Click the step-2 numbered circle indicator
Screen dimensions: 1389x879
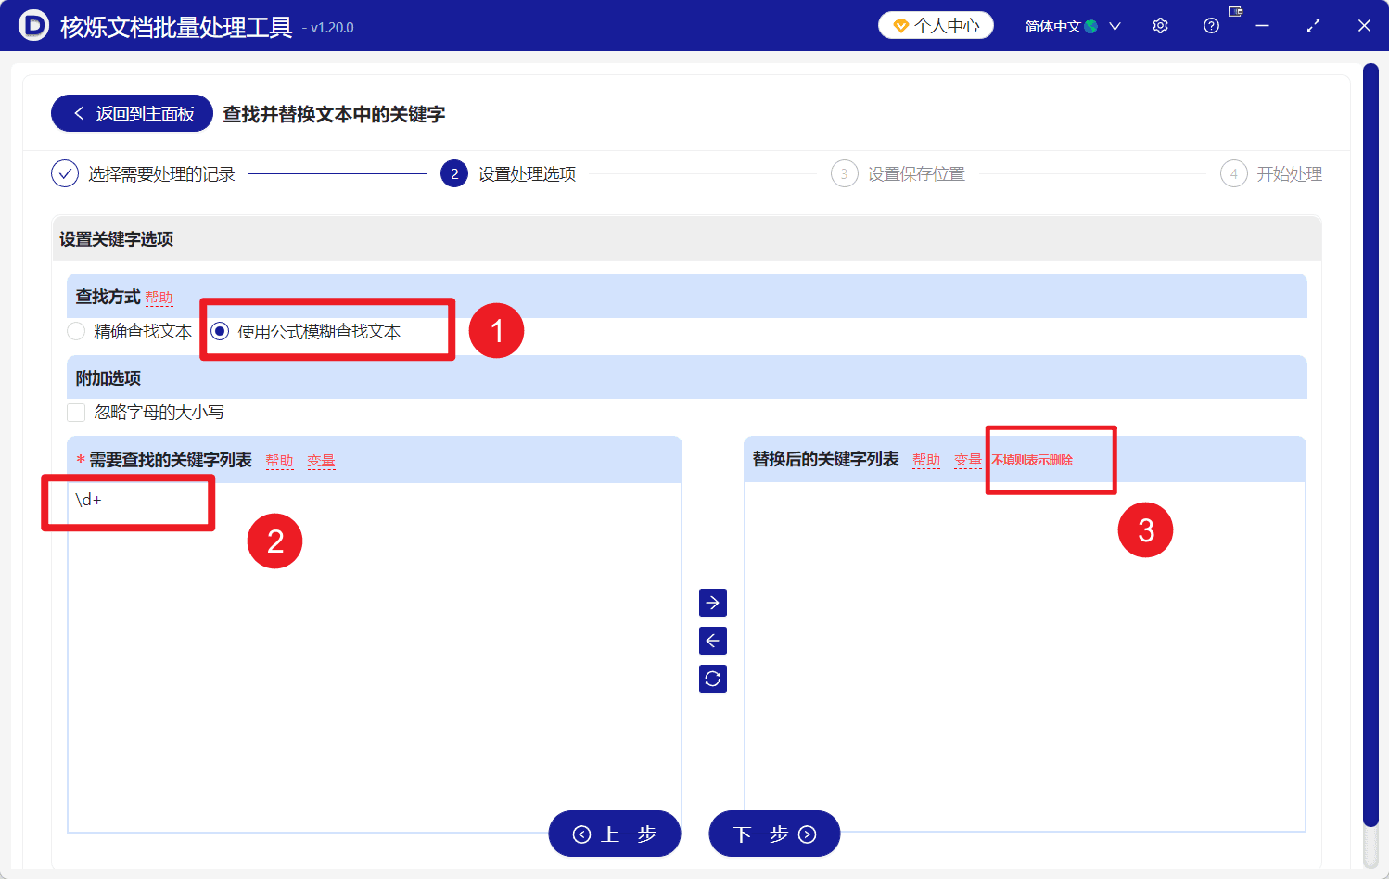click(453, 173)
